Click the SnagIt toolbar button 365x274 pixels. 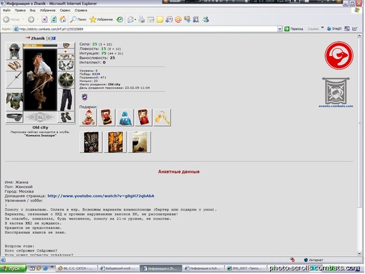pos(335,29)
